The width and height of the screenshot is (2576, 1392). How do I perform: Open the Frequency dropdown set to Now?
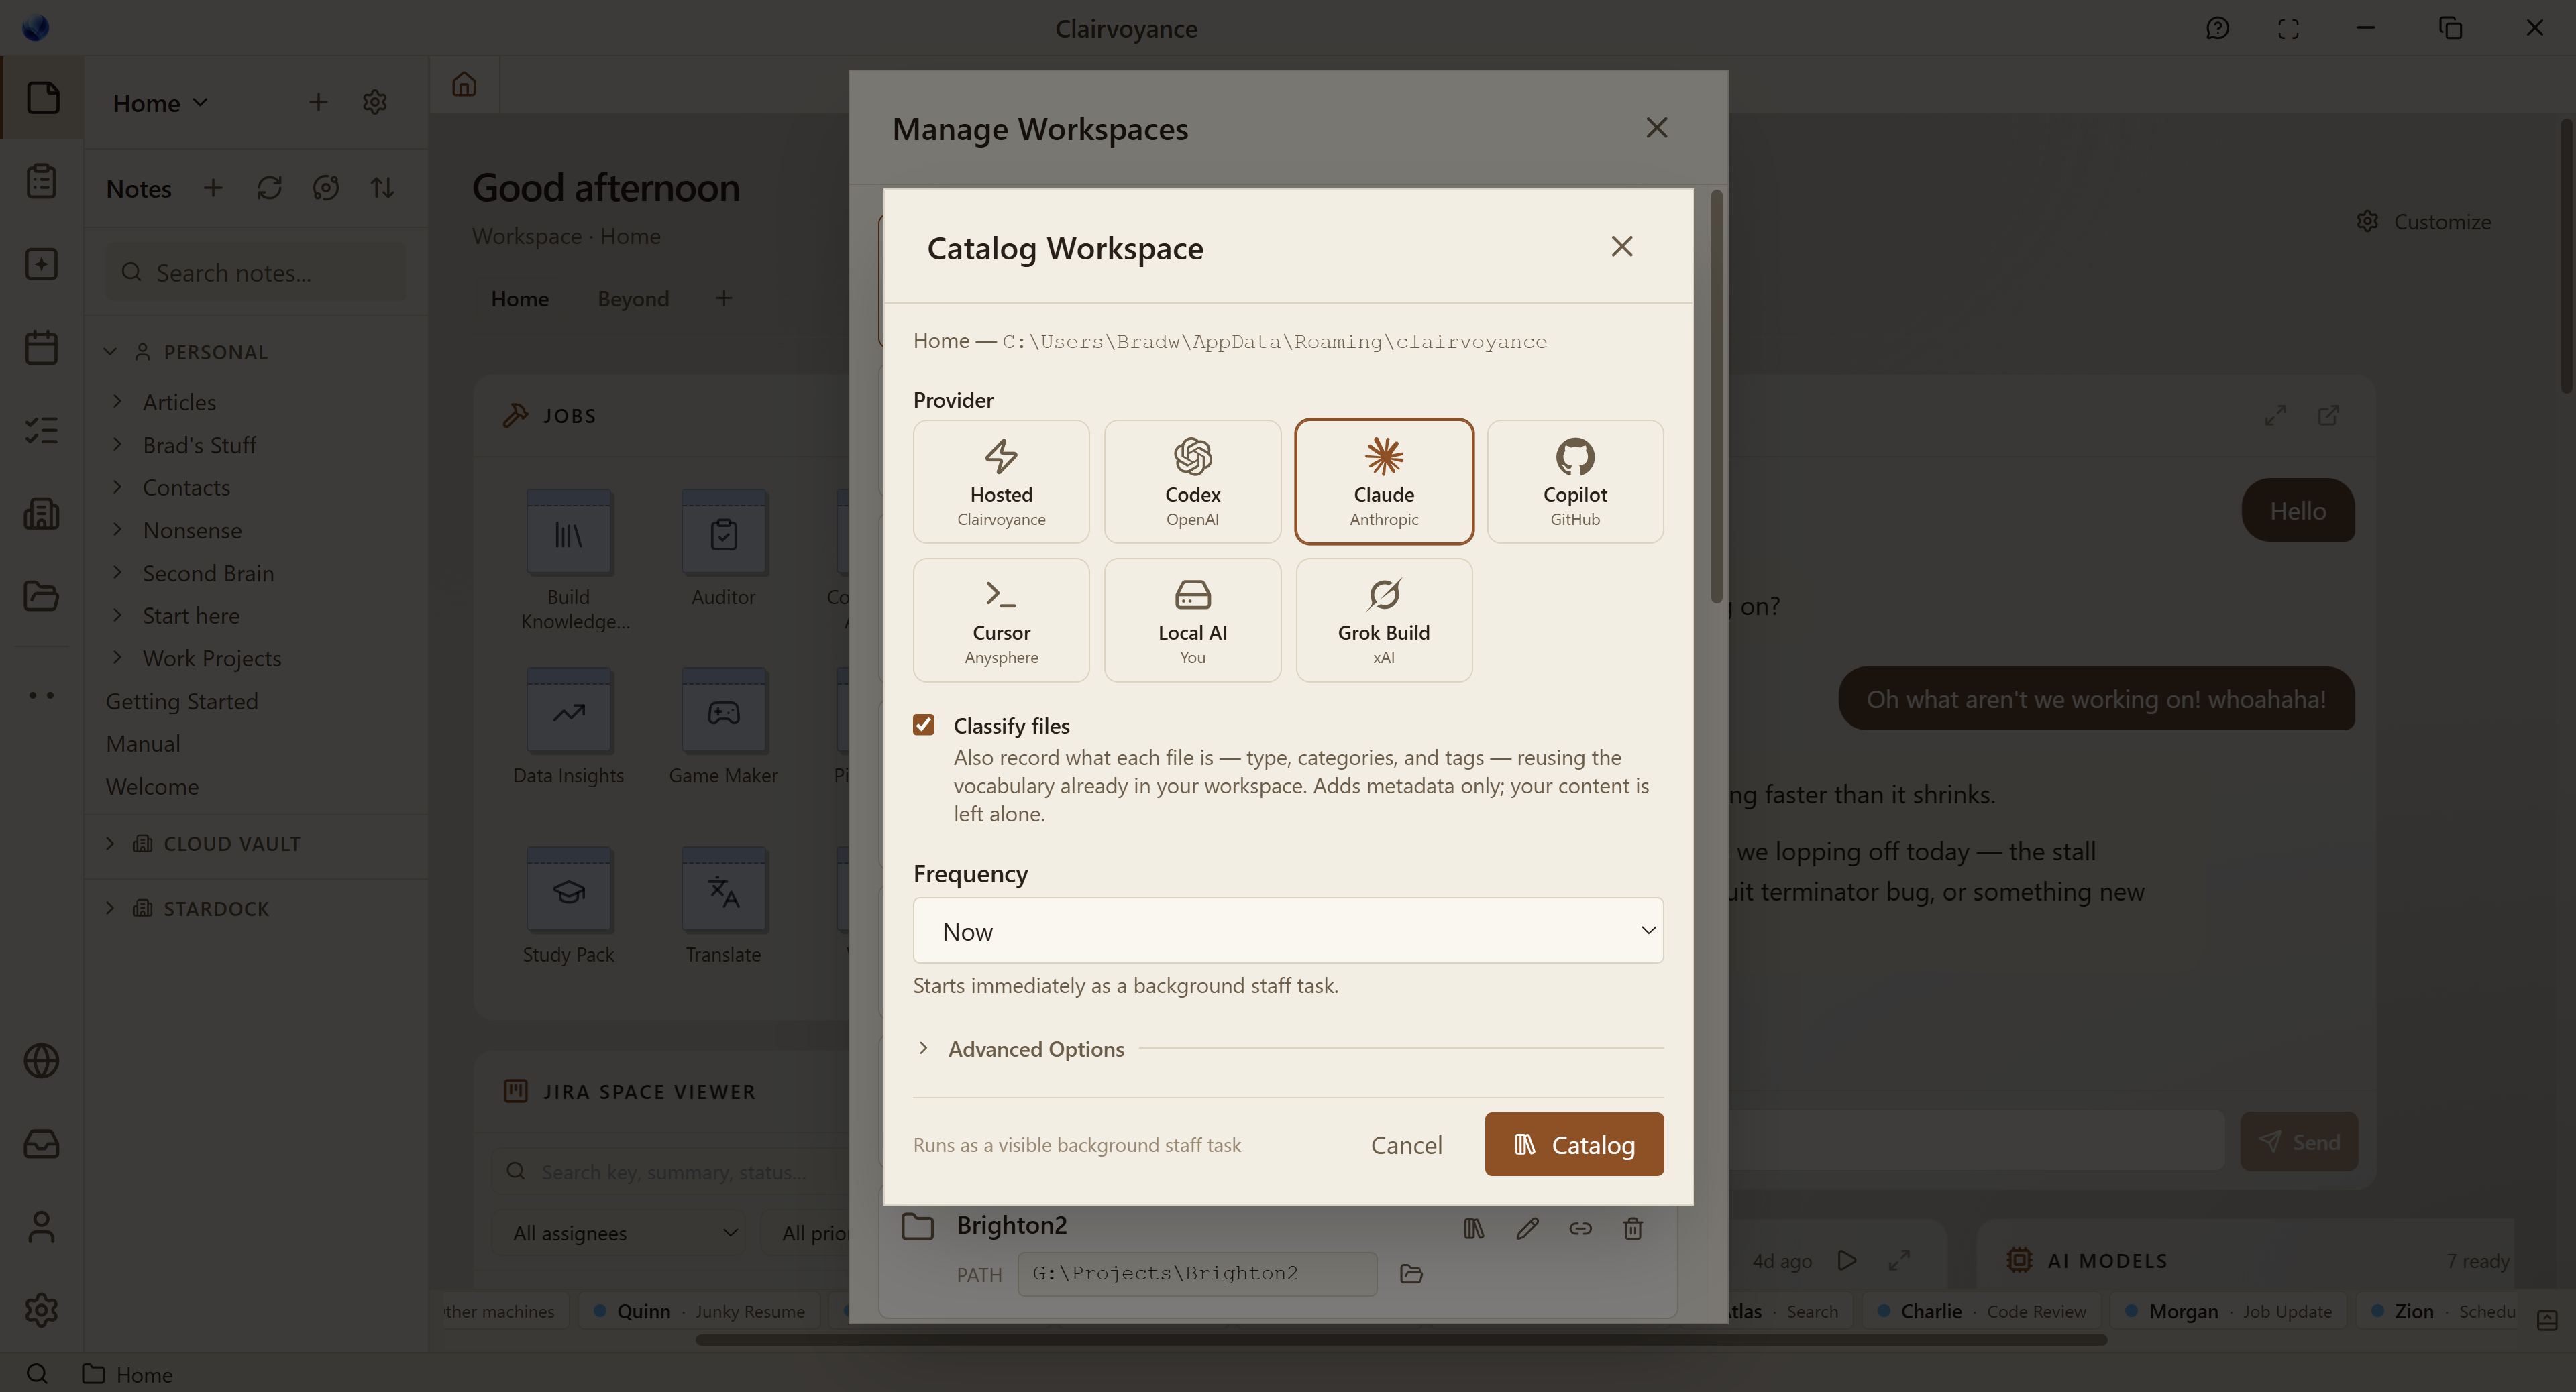(x=1288, y=930)
